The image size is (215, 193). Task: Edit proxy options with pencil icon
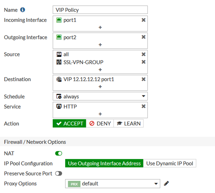pyautogui.click(x=166, y=184)
